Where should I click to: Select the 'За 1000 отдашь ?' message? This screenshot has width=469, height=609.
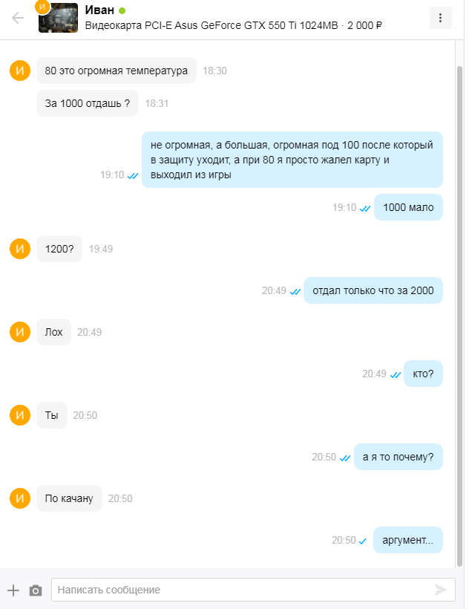coord(88,103)
